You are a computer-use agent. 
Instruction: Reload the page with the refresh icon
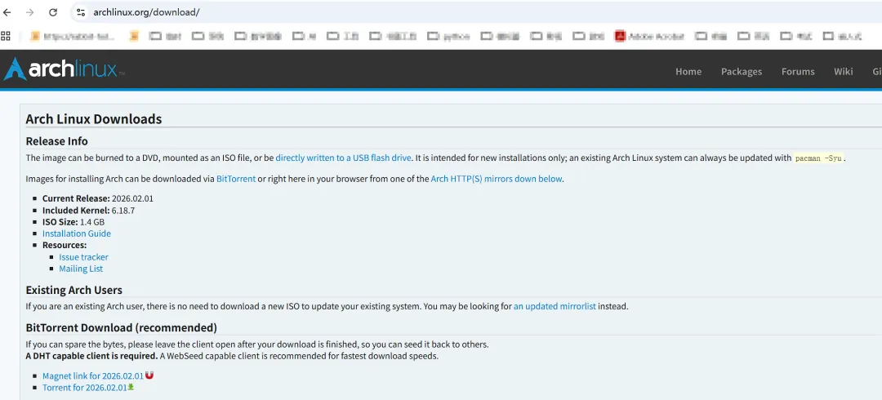tap(53, 12)
